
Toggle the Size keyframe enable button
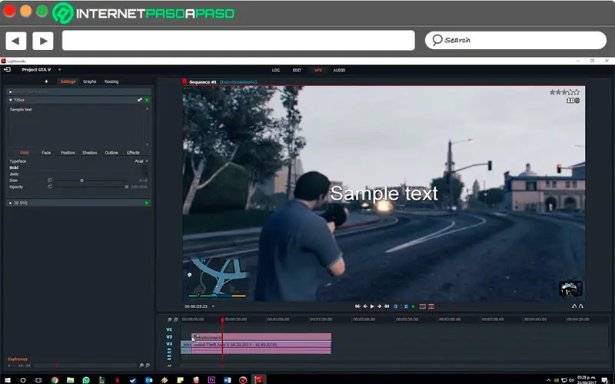51,180
